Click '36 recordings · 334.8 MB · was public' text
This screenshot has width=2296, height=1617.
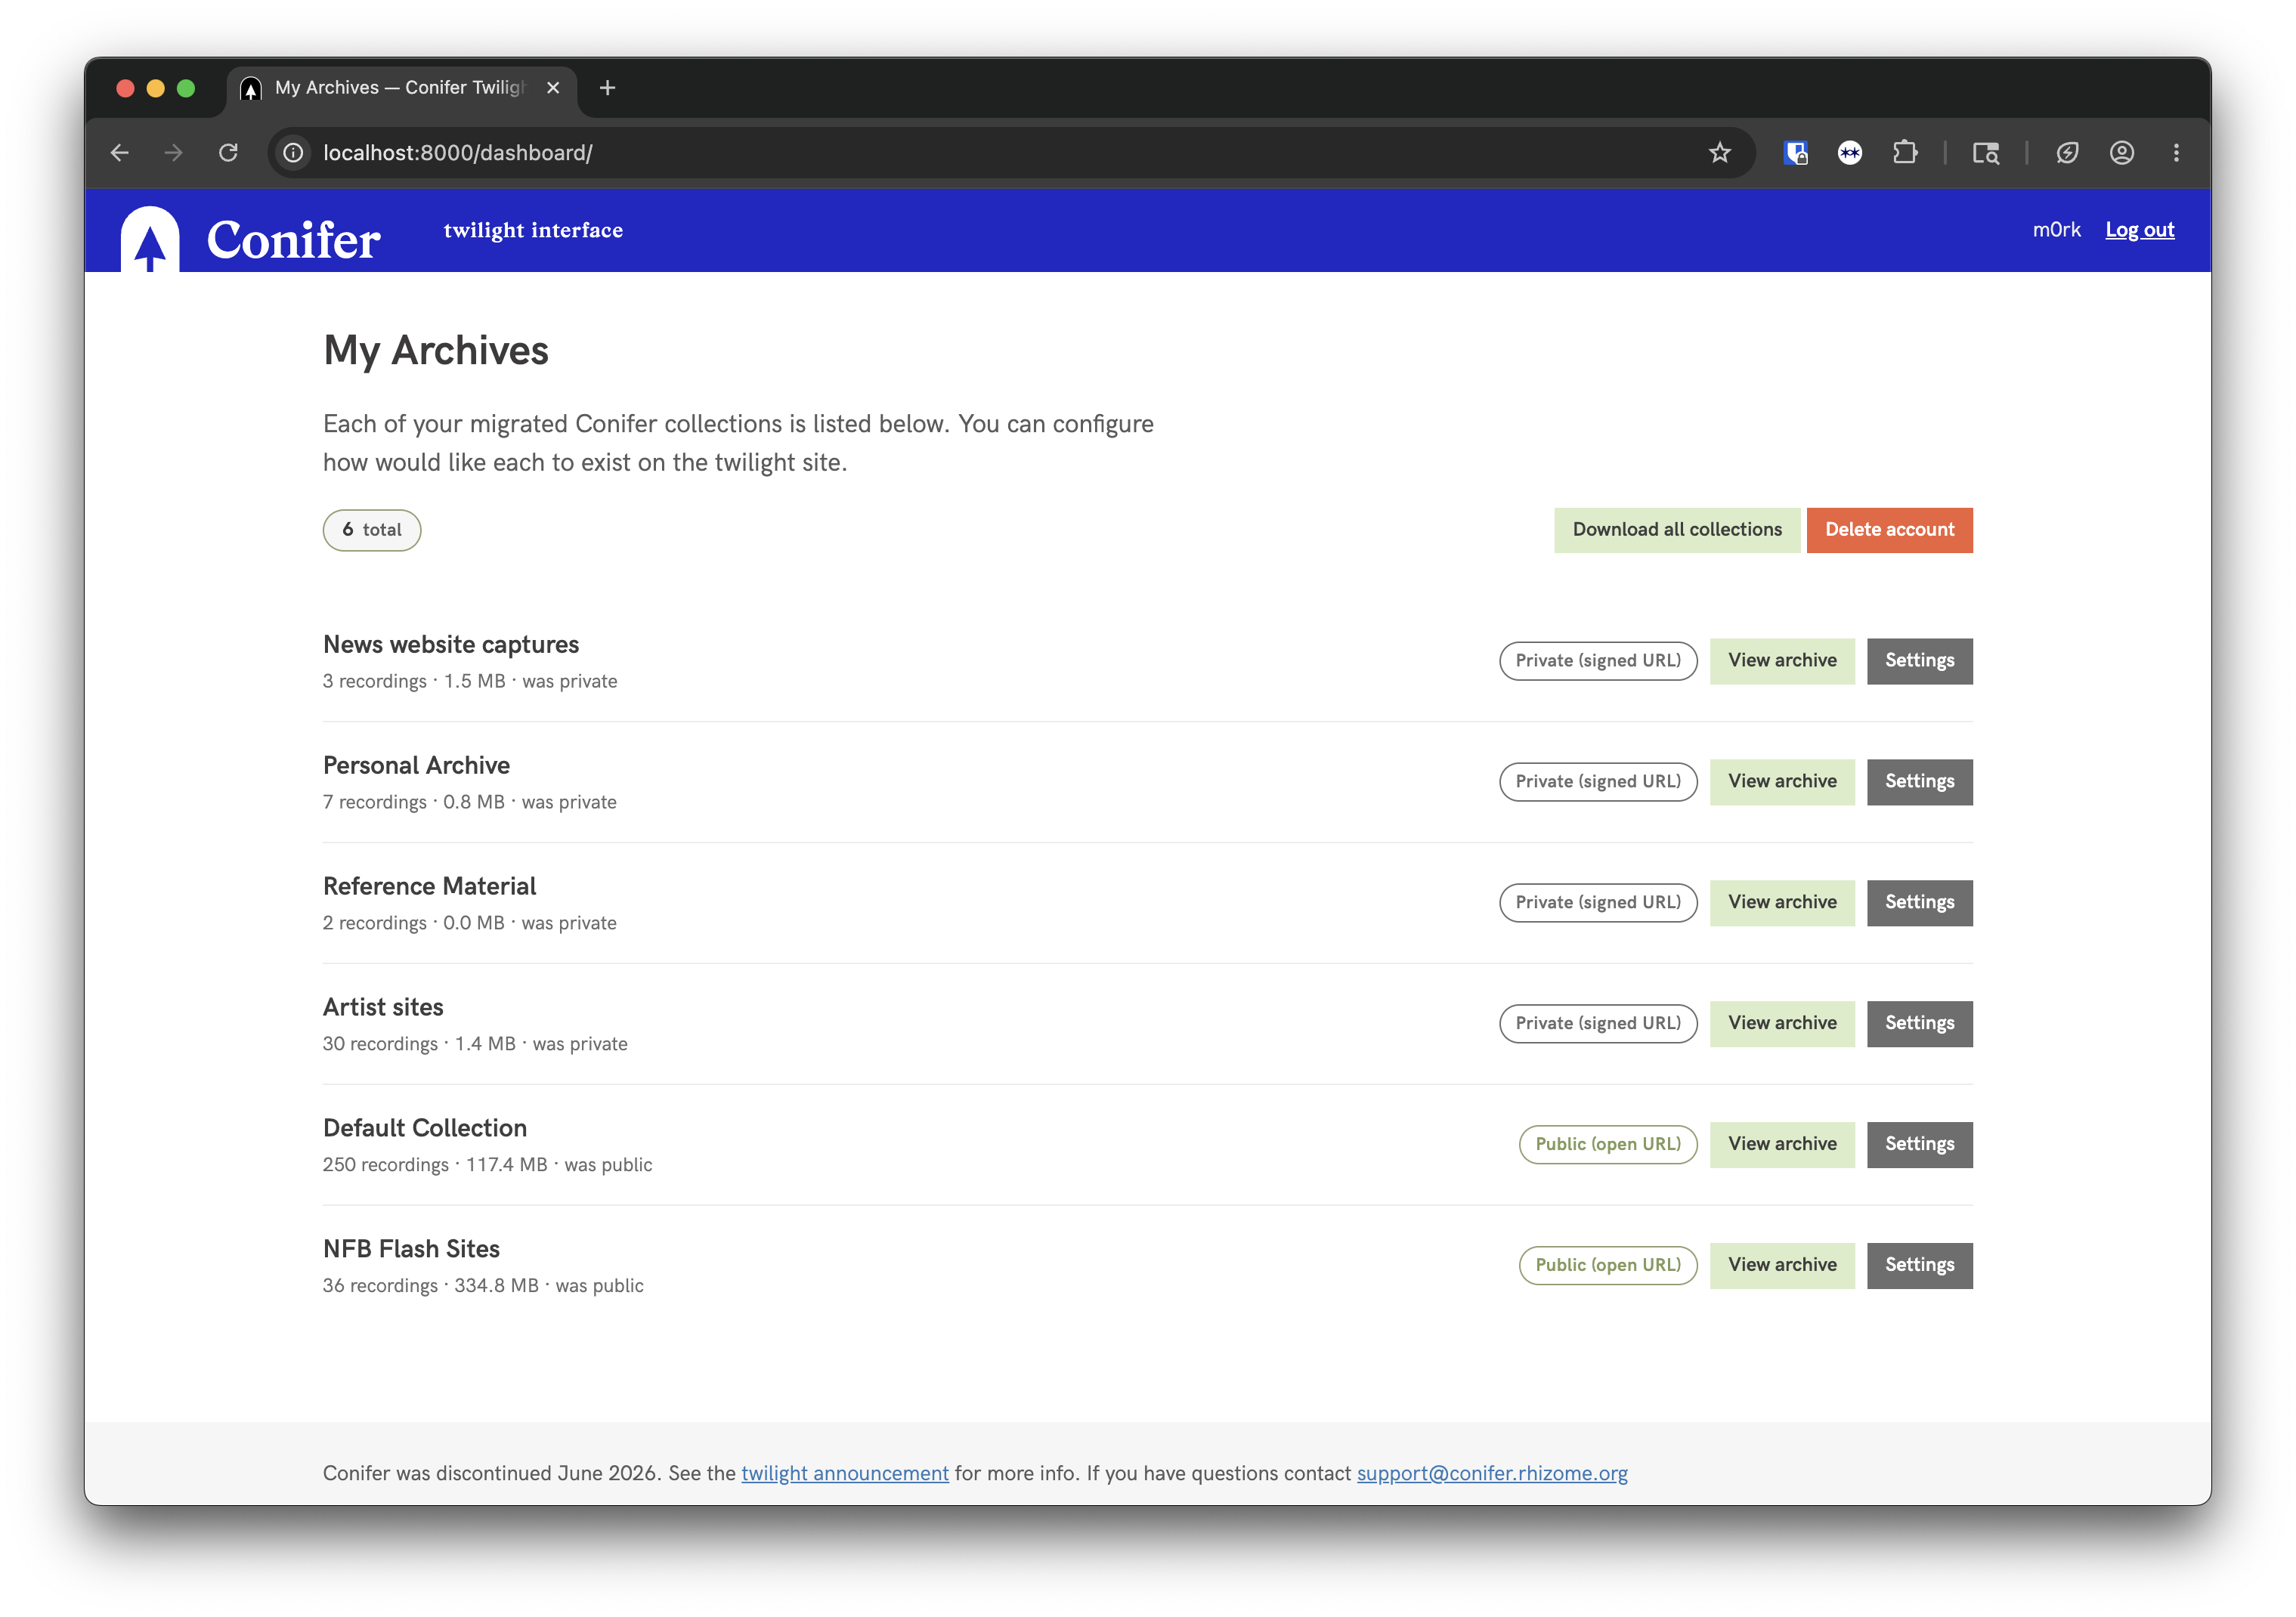click(483, 1286)
